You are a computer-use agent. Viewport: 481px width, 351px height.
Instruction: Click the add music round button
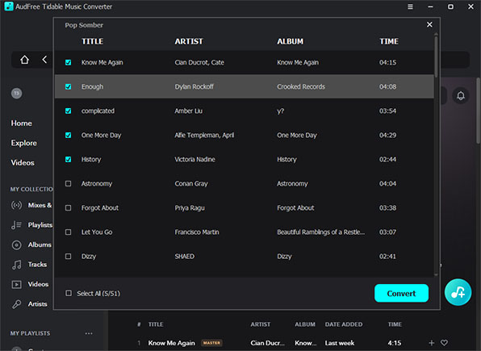[x=458, y=292]
